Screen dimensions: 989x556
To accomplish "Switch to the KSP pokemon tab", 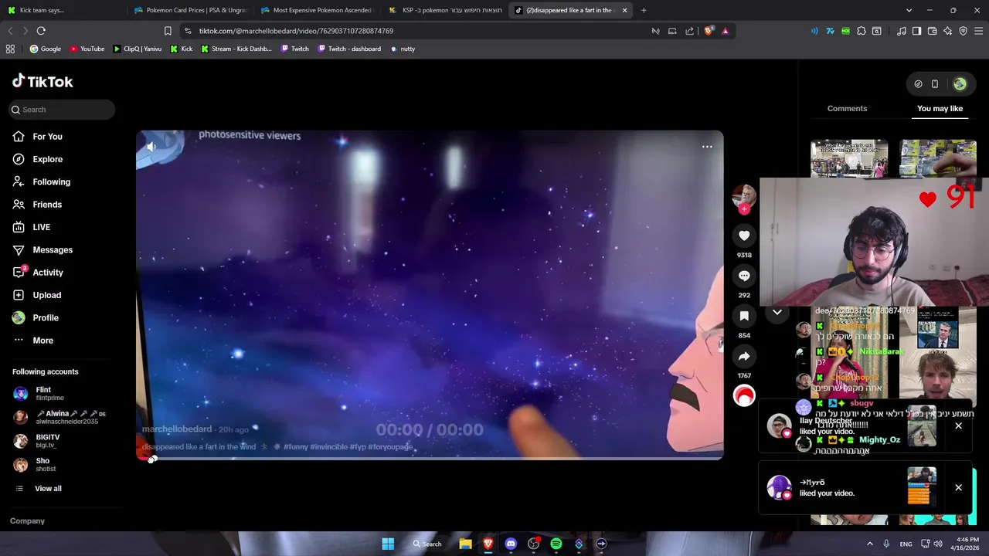I will pyautogui.click(x=445, y=10).
